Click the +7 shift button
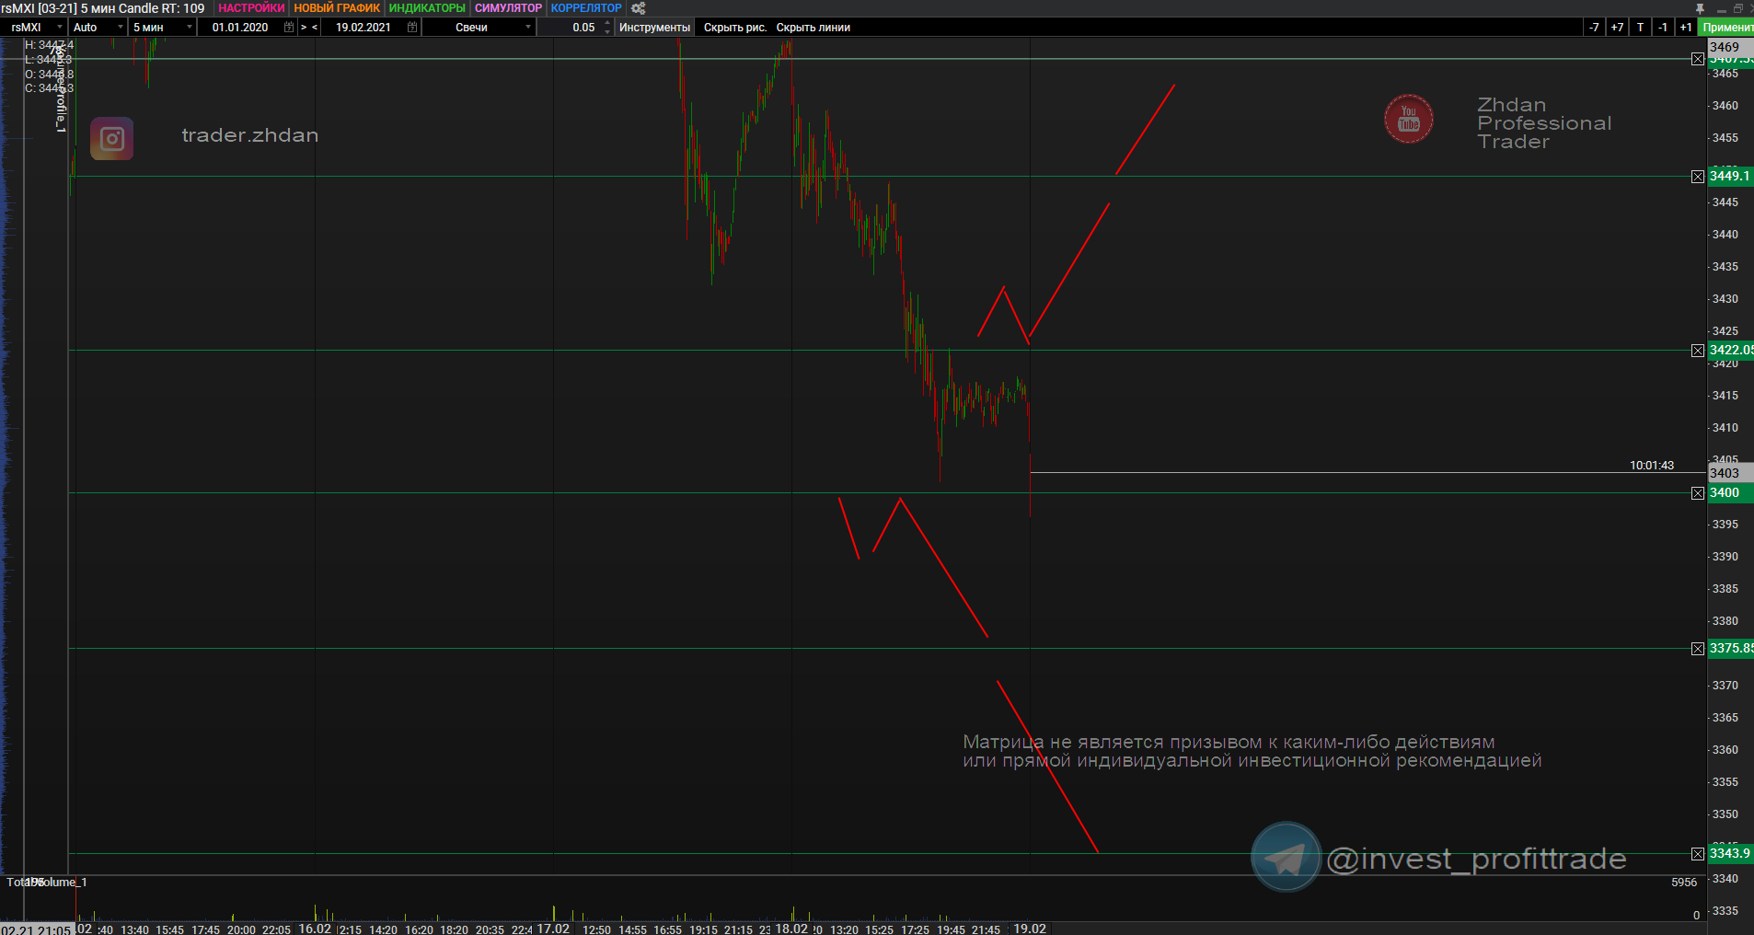Viewport: 1754px width, 935px height. click(x=1617, y=28)
